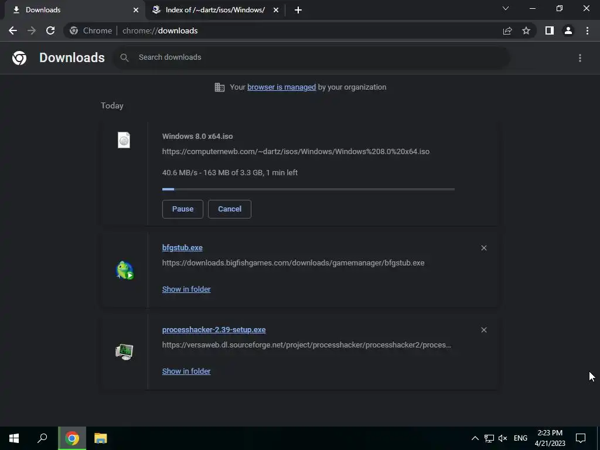Click the download speed status text
This screenshot has height=450, width=600.
pos(230,173)
